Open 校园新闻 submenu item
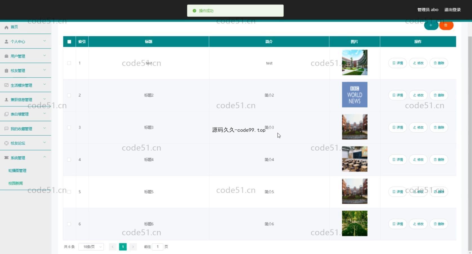This screenshot has height=254, width=472. click(15, 183)
